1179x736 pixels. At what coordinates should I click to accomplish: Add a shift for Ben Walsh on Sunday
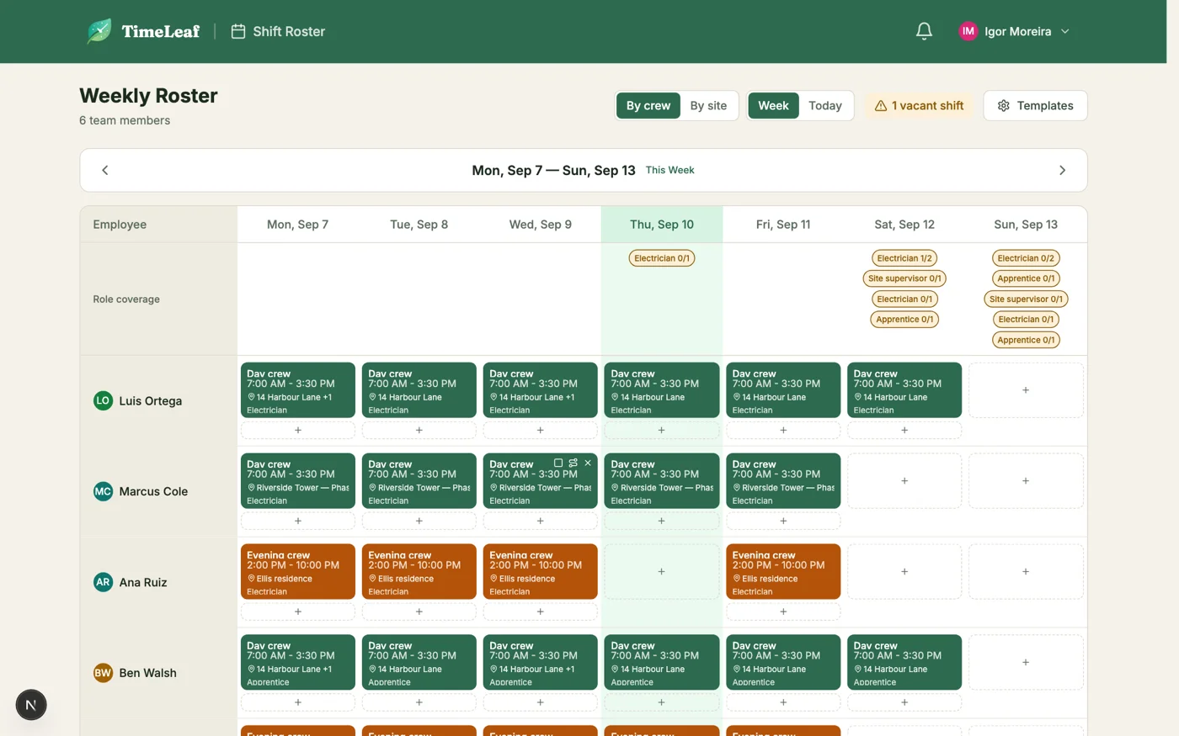click(x=1026, y=662)
